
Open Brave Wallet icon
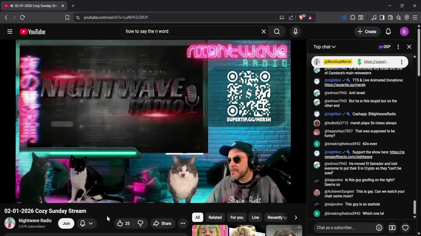click(x=390, y=17)
